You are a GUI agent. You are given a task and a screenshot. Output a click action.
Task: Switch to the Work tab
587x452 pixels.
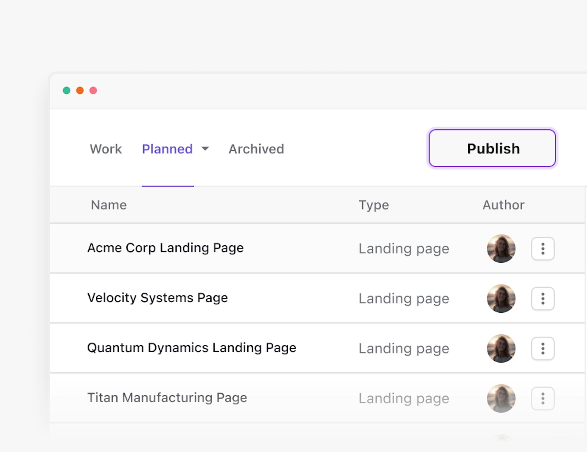tap(106, 149)
